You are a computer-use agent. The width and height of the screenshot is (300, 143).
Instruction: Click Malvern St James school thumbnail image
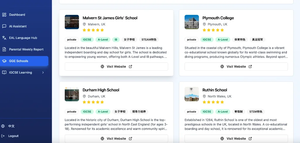72,22
